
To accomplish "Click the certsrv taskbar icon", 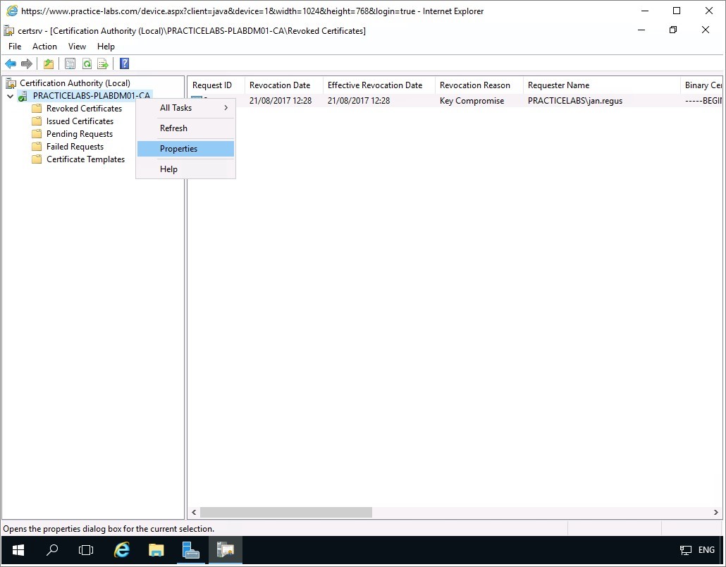I will pyautogui.click(x=226, y=550).
